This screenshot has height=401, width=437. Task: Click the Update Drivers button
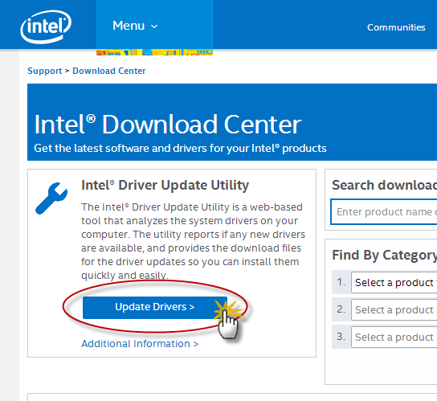point(155,307)
